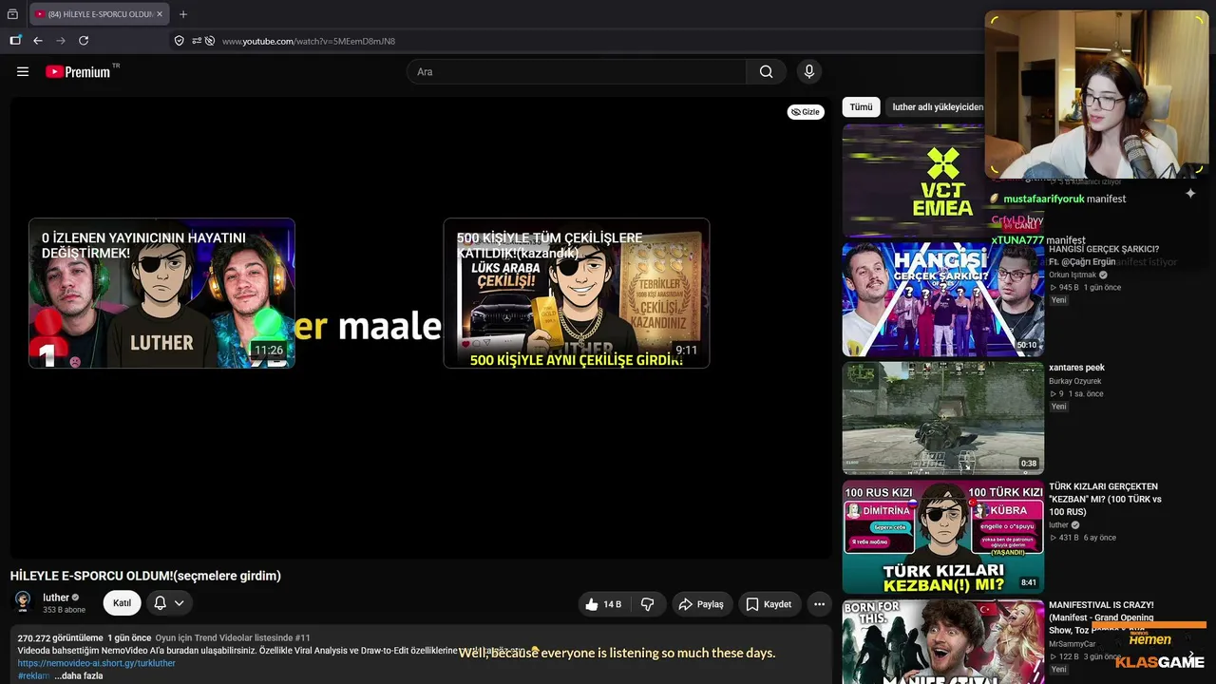This screenshot has width=1216, height=684.
Task: Click 'Oyun için Trend Videolar listesinde #11'
Action: click(x=233, y=637)
